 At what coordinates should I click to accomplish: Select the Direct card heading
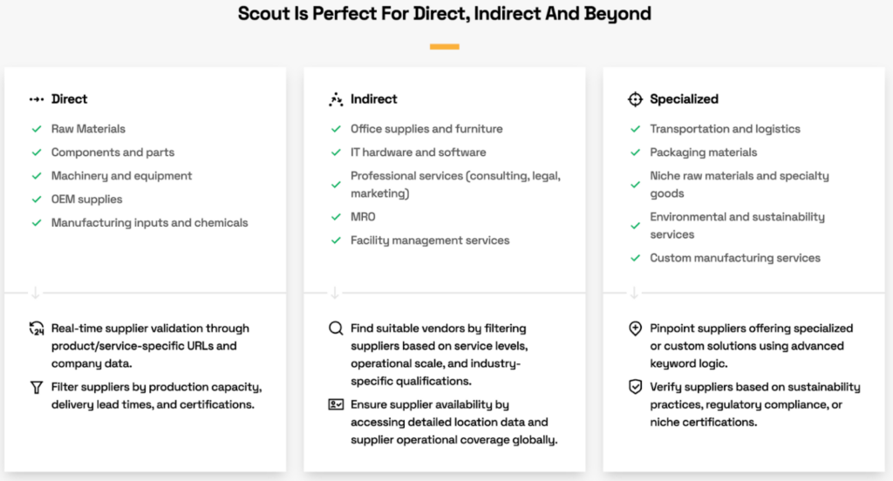pos(69,99)
